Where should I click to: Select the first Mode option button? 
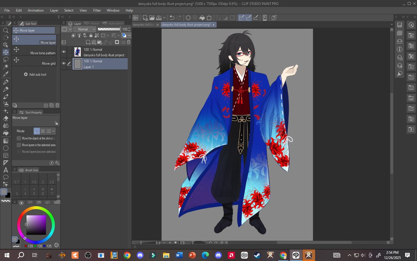(36, 131)
